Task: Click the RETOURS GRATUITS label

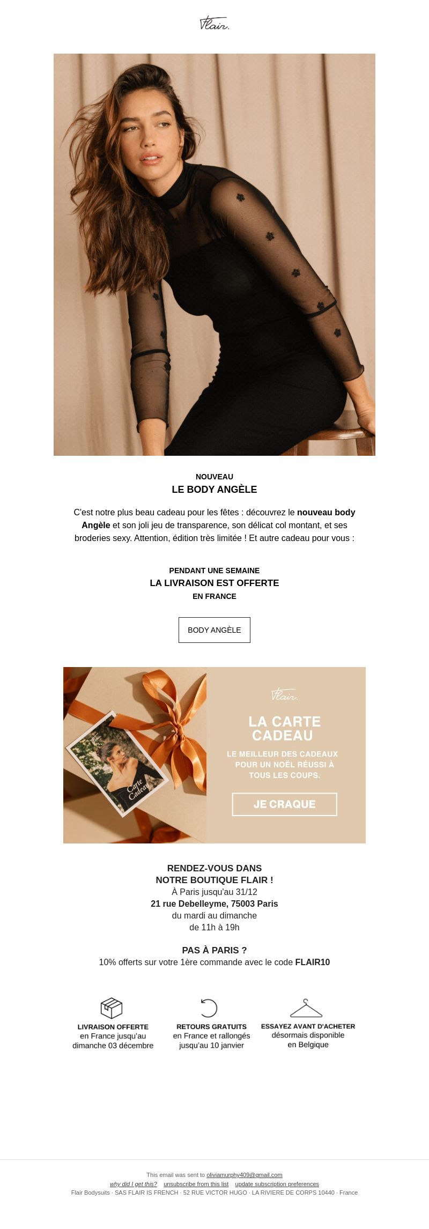Action: click(212, 1026)
